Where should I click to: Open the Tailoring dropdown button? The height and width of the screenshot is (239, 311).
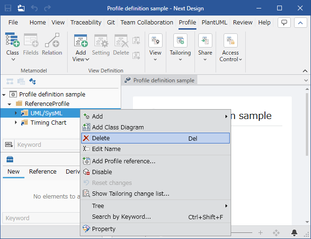[180, 48]
